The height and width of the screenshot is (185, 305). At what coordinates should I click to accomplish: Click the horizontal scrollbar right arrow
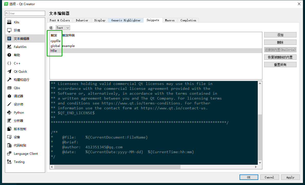click(256, 167)
